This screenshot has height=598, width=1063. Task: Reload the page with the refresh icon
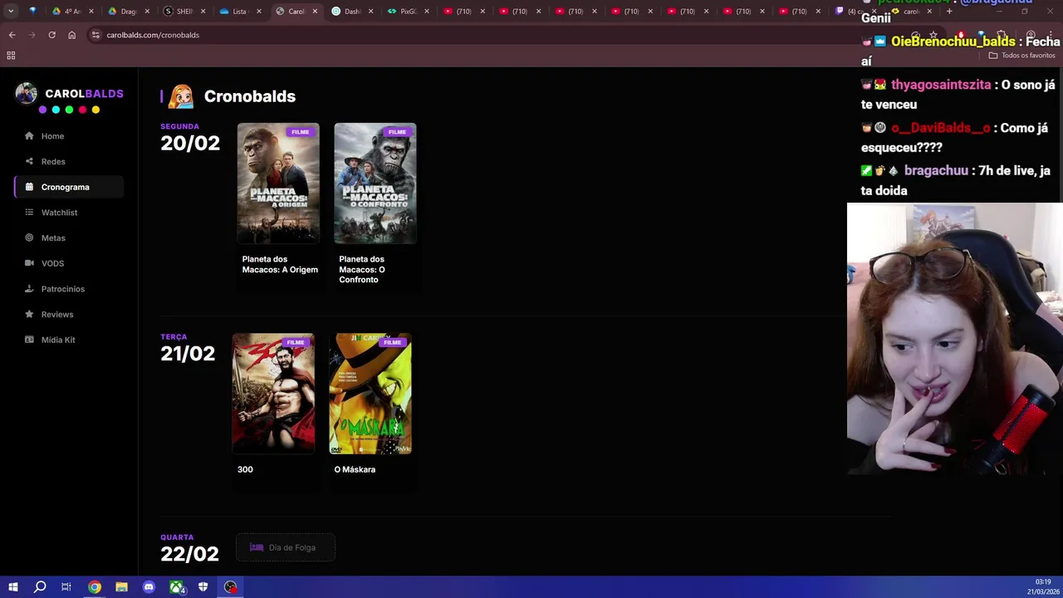(x=51, y=35)
